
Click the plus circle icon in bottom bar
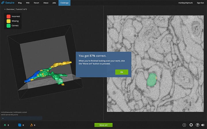[184, 125]
